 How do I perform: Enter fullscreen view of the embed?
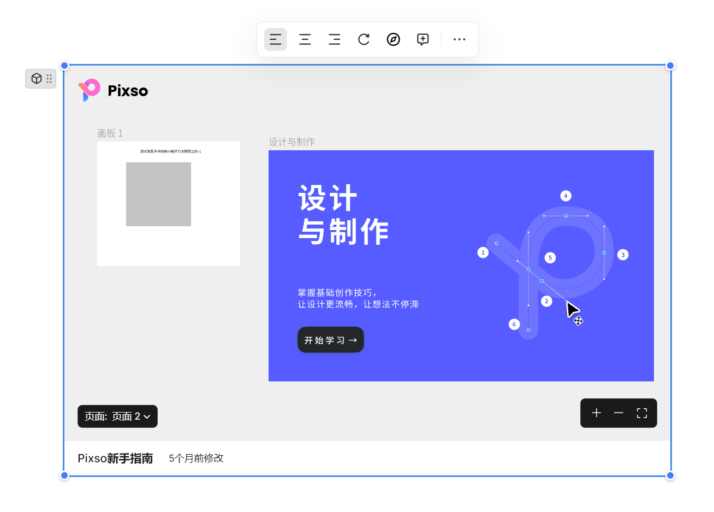[642, 413]
